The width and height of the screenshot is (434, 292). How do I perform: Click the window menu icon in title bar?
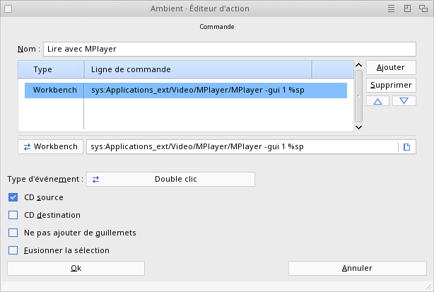coord(391,8)
